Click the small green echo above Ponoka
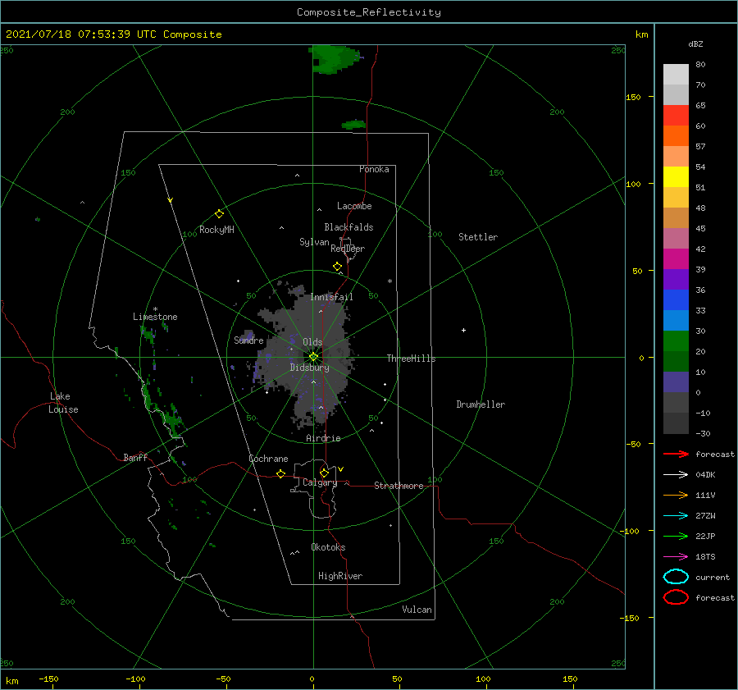The image size is (738, 690). 354,125
